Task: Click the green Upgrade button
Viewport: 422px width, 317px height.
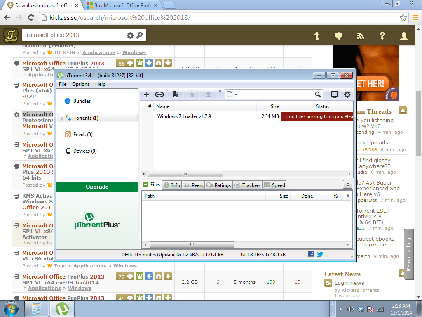Action: tap(97, 187)
